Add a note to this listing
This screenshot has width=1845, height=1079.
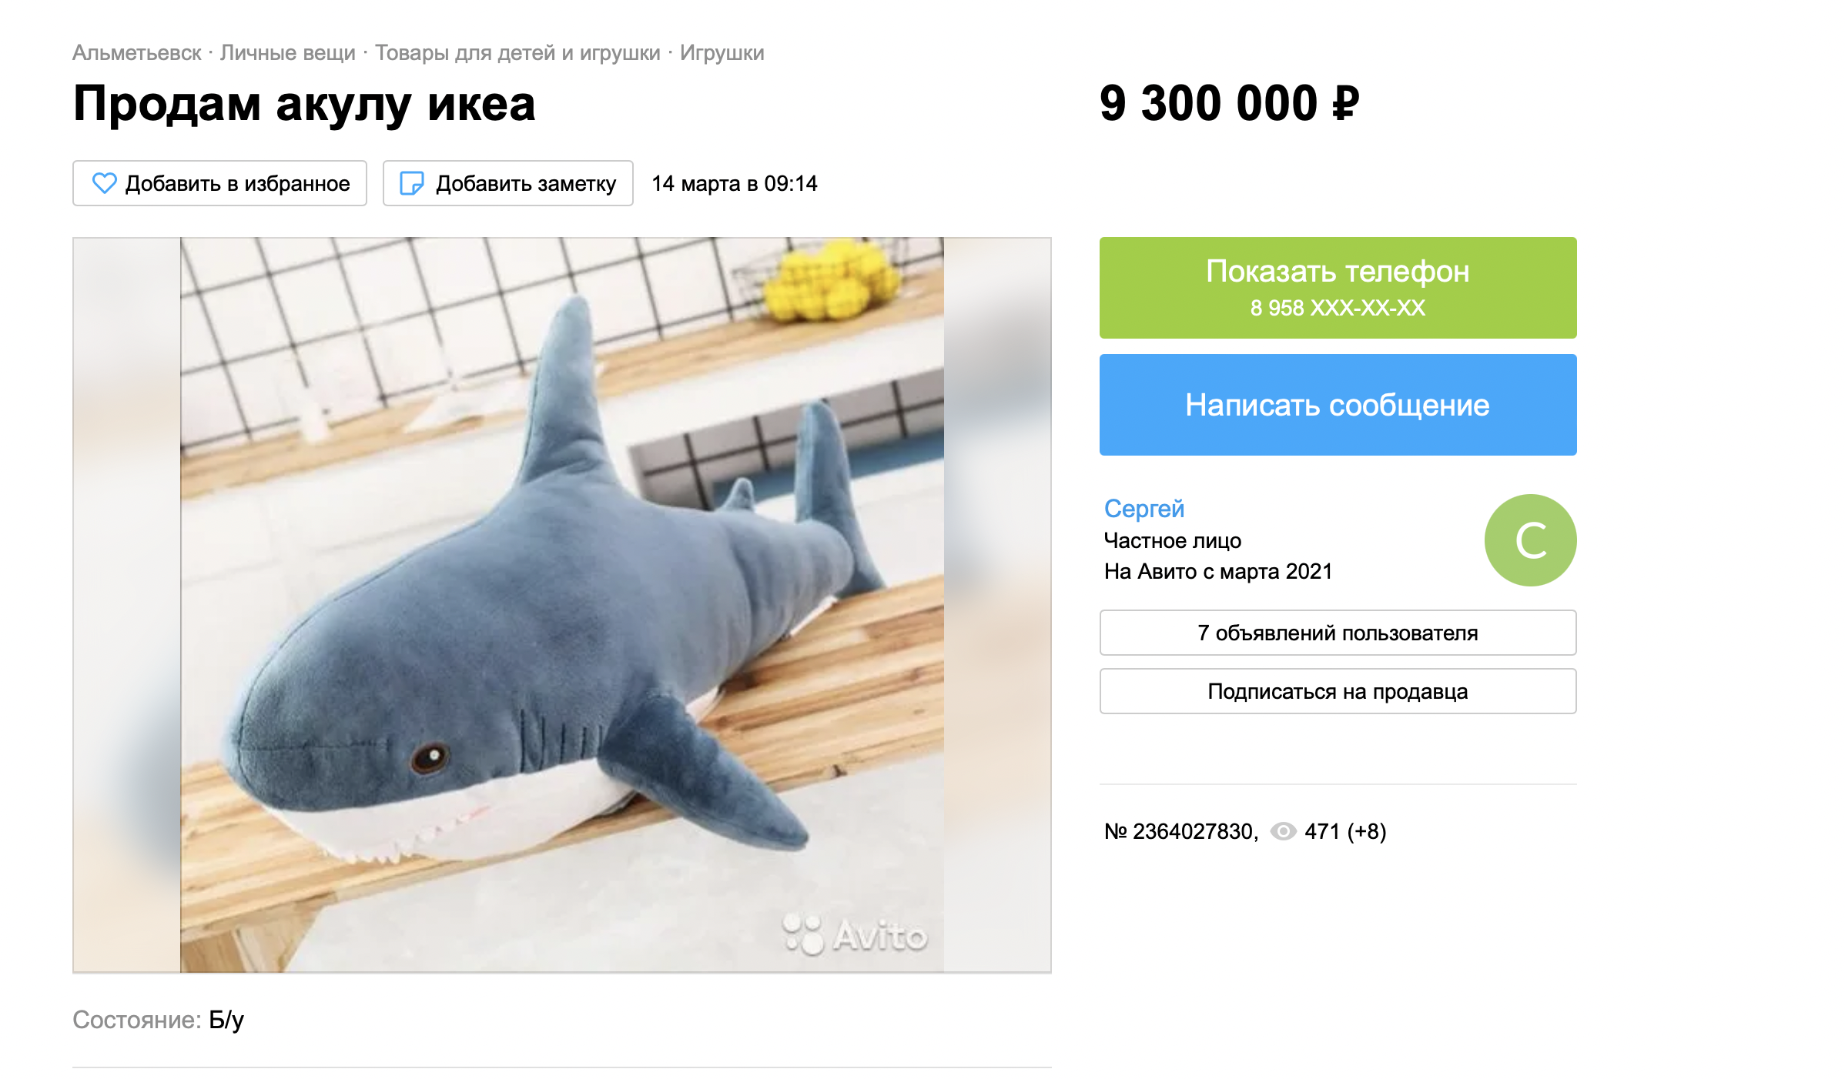(508, 183)
